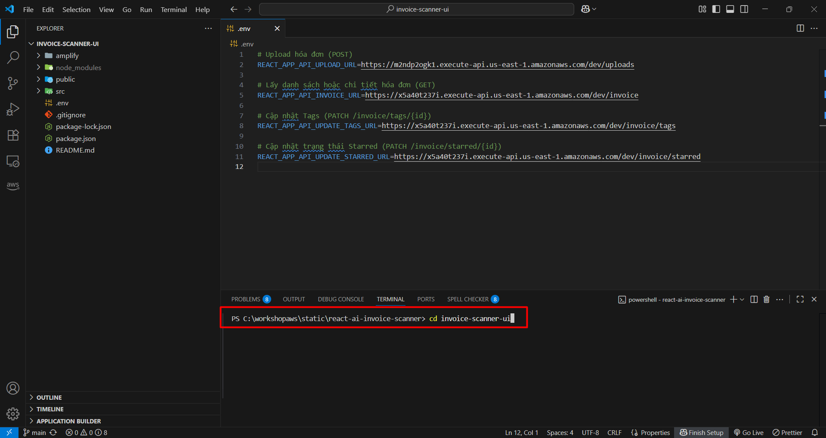Open the Explorer view in the activity bar
Image resolution: width=826 pixels, height=438 pixels.
[x=12, y=31]
